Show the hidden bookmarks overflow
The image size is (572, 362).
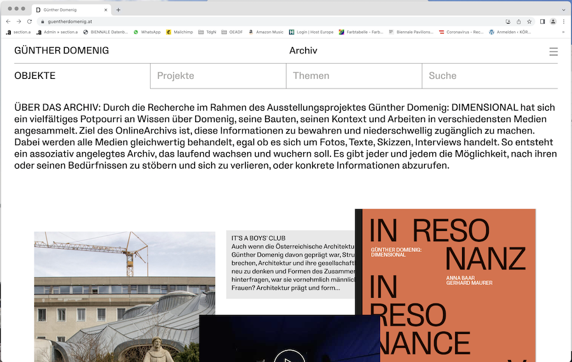coord(563,32)
